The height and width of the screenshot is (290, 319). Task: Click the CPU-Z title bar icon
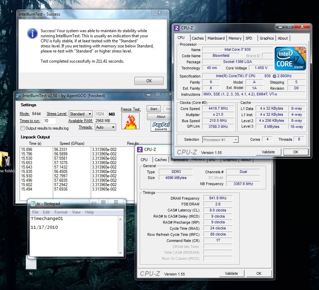coord(177,28)
